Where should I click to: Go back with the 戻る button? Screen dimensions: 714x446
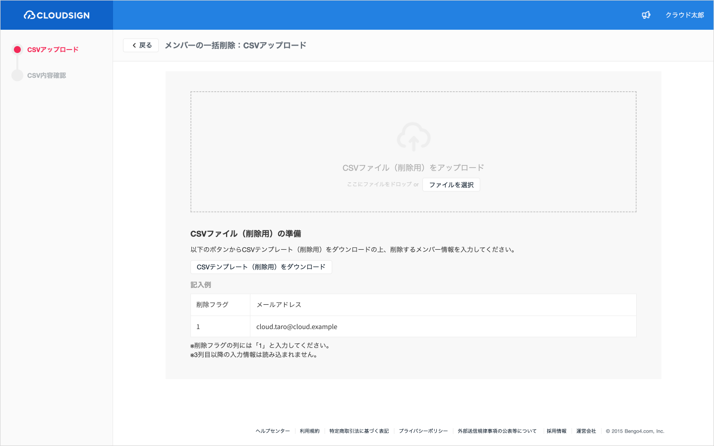pyautogui.click(x=141, y=45)
